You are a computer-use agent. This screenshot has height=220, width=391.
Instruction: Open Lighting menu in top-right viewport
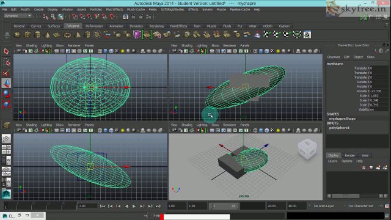click(x=202, y=46)
